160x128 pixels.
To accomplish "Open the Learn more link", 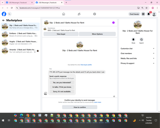I will click(98, 102).
